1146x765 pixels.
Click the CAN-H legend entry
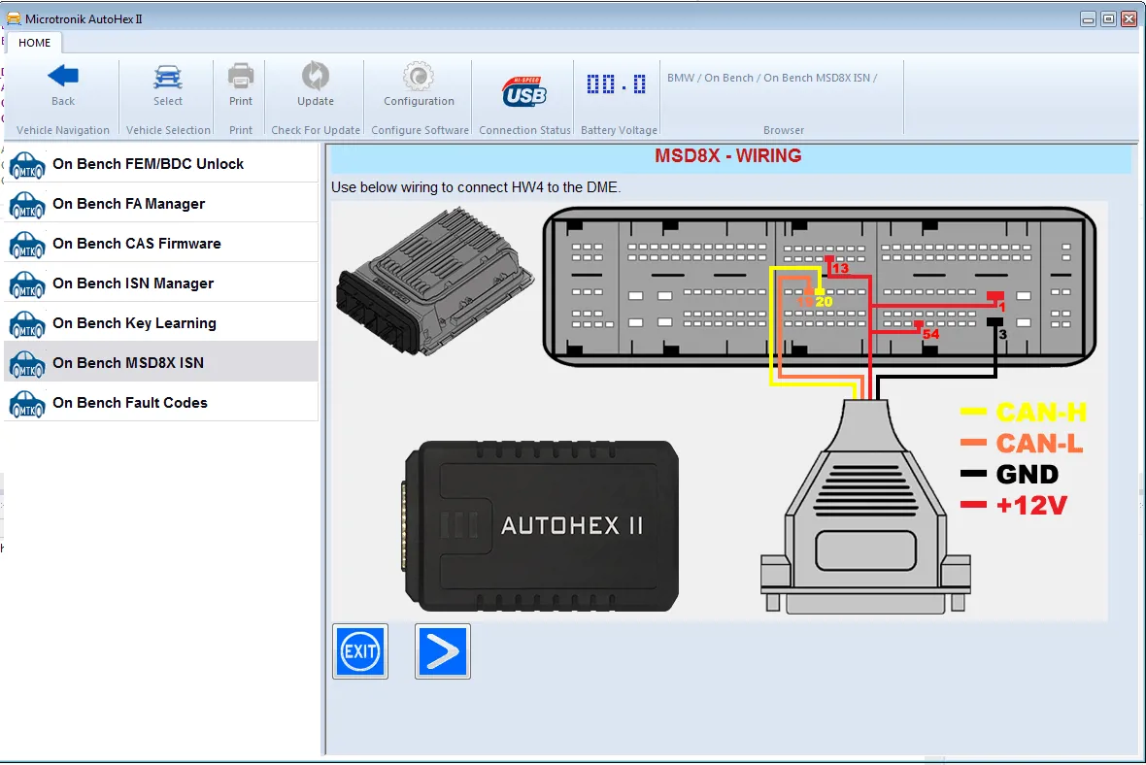[x=1024, y=413]
